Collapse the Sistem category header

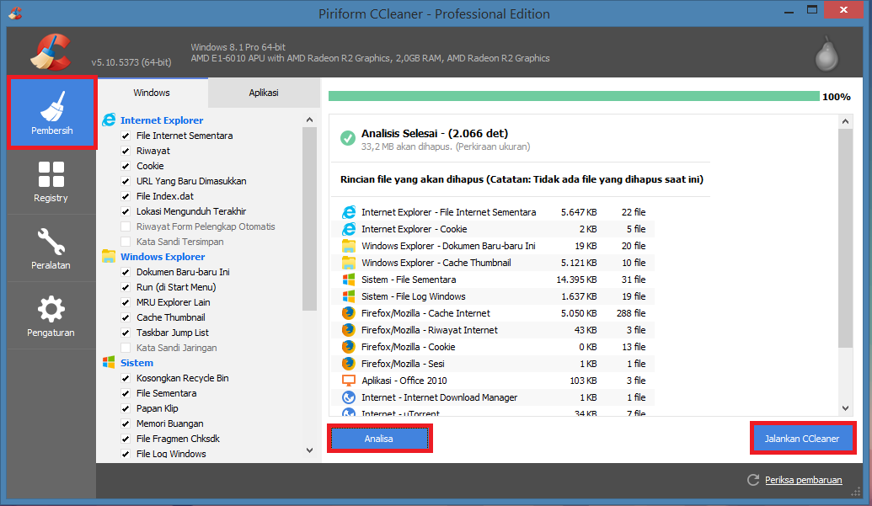point(136,363)
